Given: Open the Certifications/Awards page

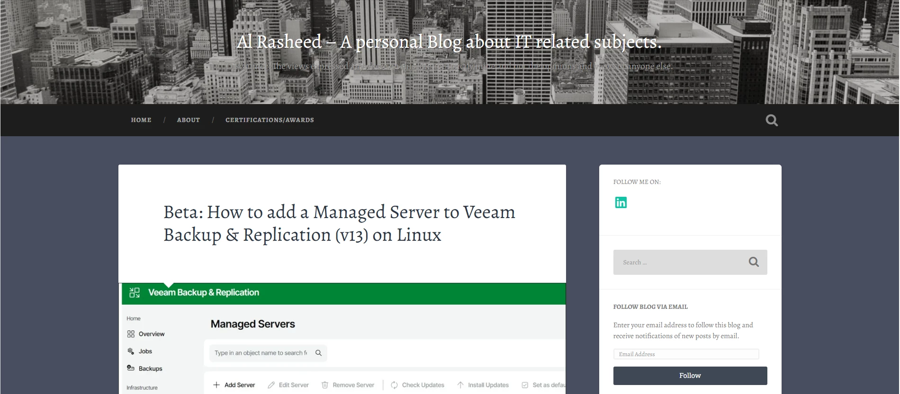Looking at the screenshot, I should click(270, 120).
